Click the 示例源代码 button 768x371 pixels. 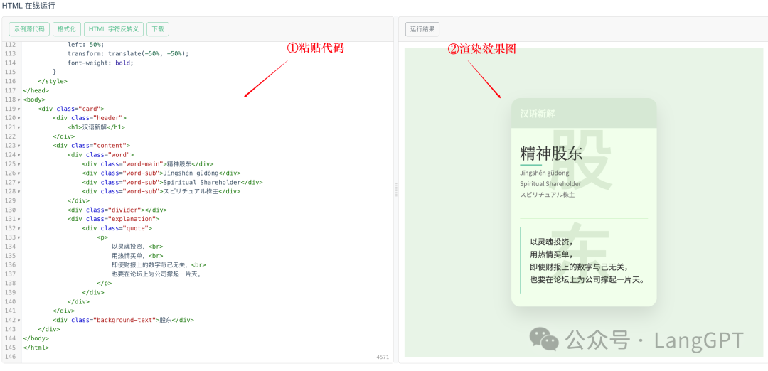[29, 29]
